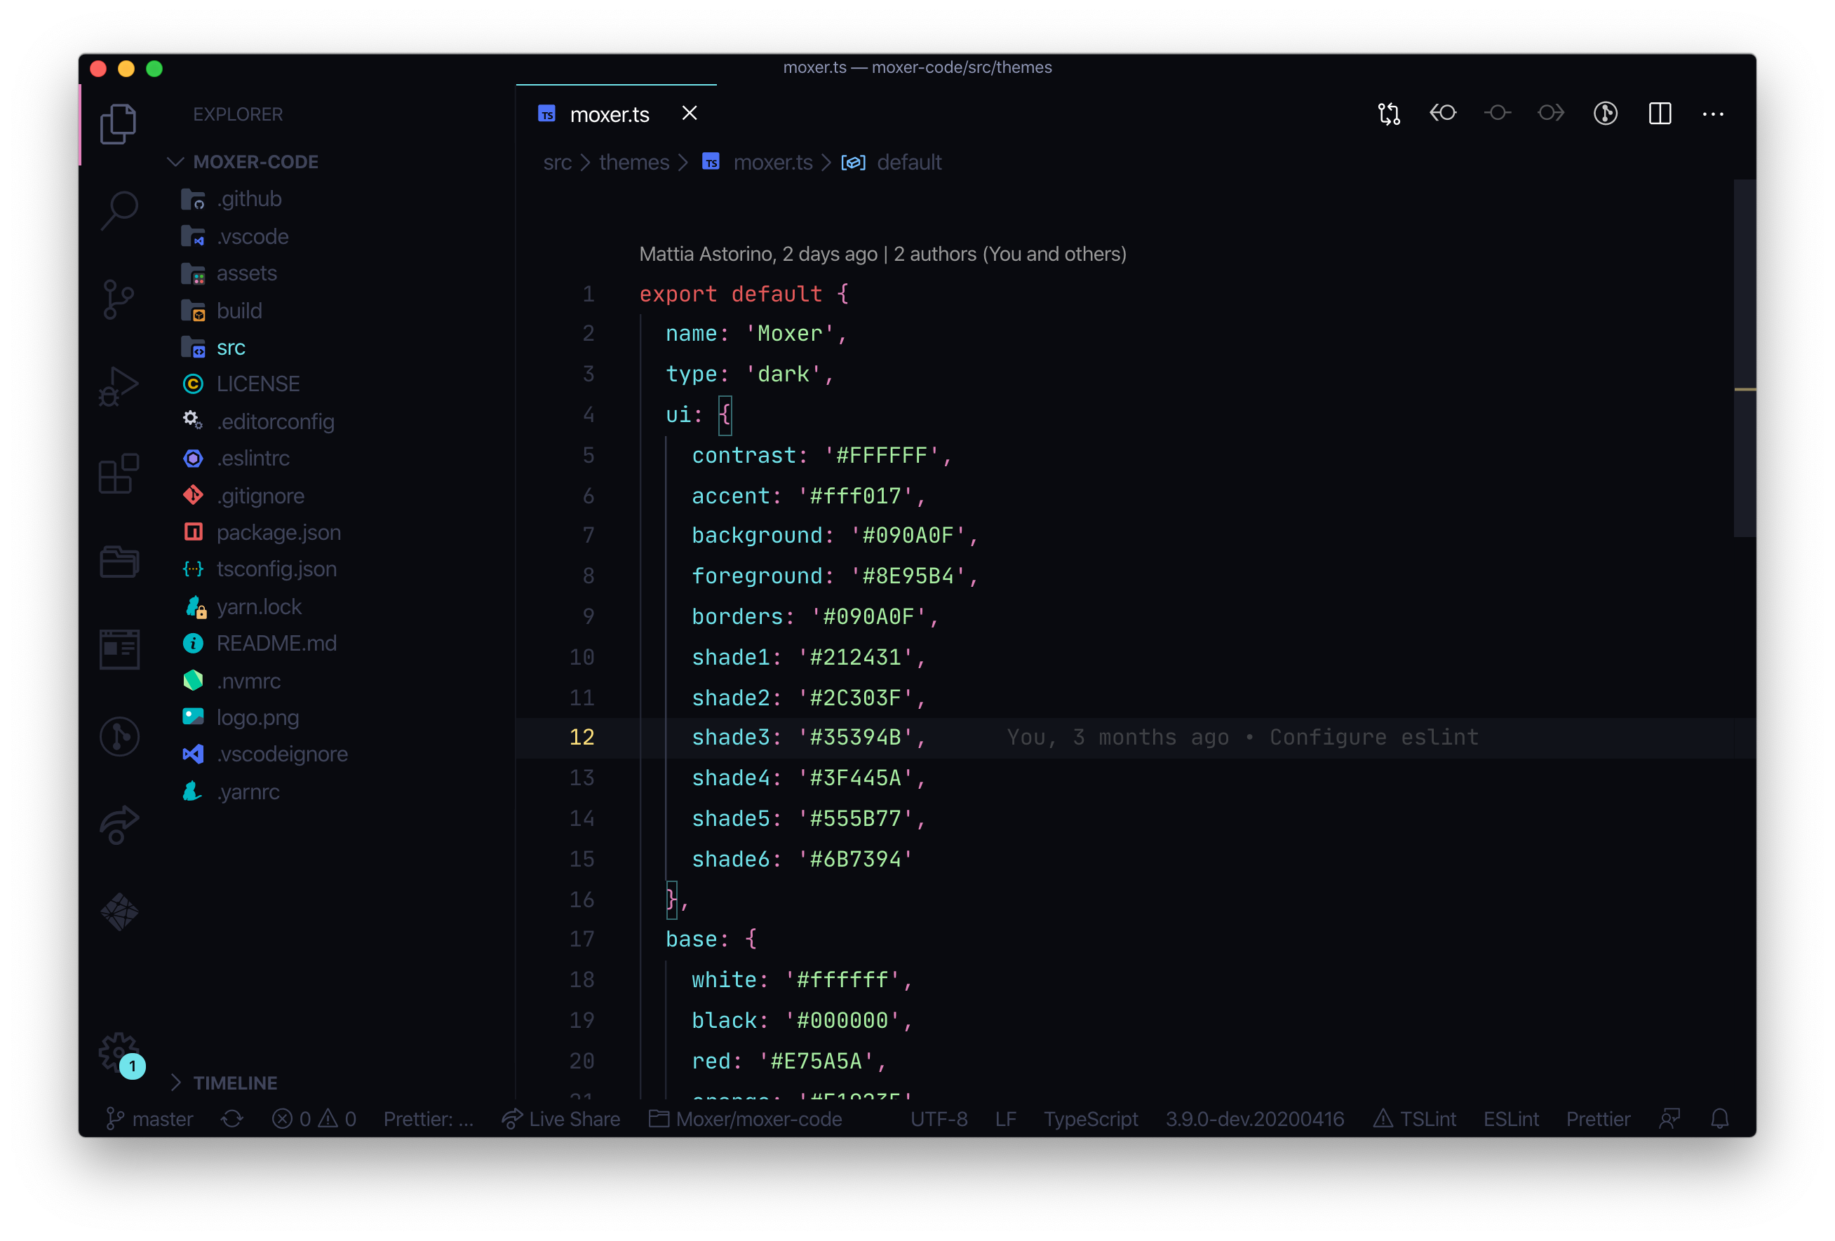Viewport: 1835px width, 1241px height.
Task: Click the compare changes toolbar icon
Action: click(x=1388, y=114)
